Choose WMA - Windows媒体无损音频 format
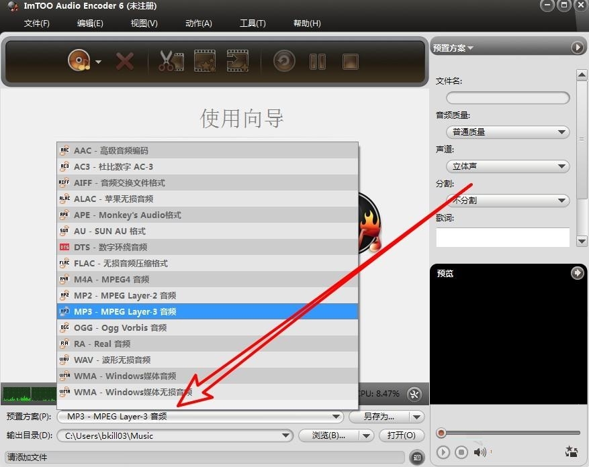589x467 pixels. point(208,393)
